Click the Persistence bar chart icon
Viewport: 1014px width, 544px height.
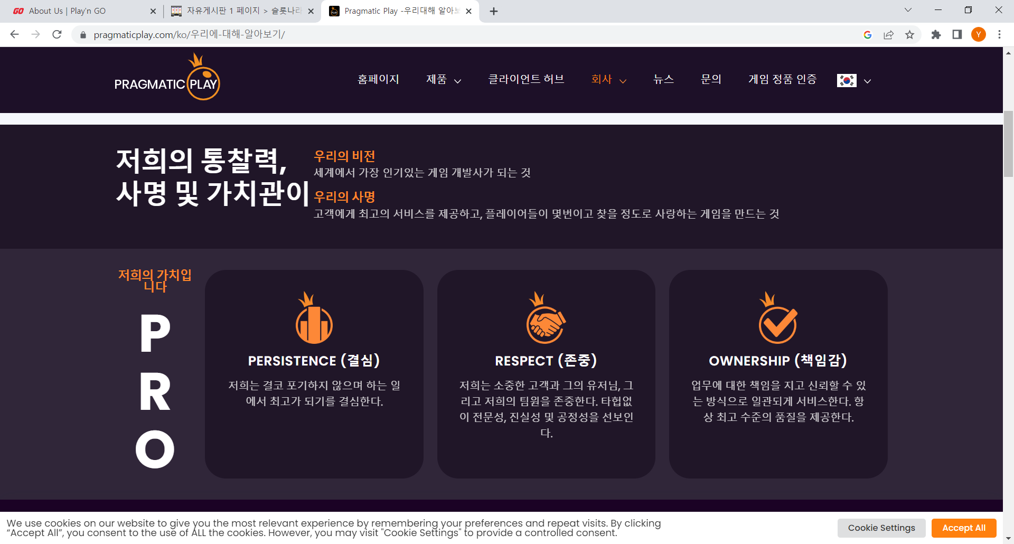(314, 317)
